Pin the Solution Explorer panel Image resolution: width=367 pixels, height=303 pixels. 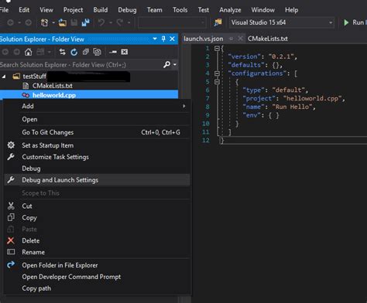tap(163, 39)
